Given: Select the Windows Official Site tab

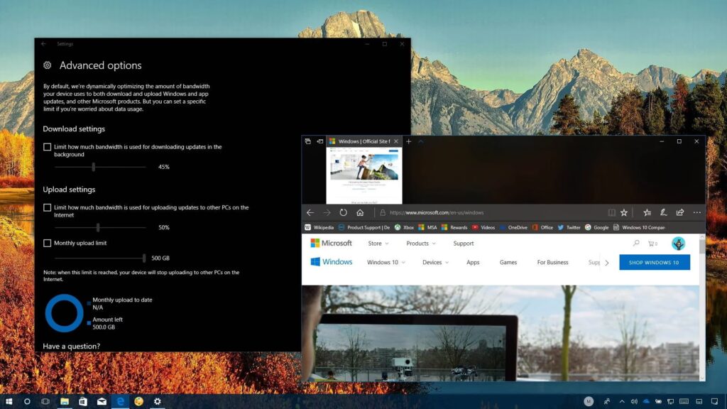Looking at the screenshot, I should click(363, 141).
